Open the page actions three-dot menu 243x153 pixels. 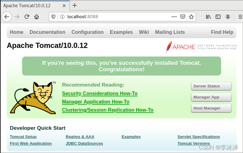[x=174, y=17]
